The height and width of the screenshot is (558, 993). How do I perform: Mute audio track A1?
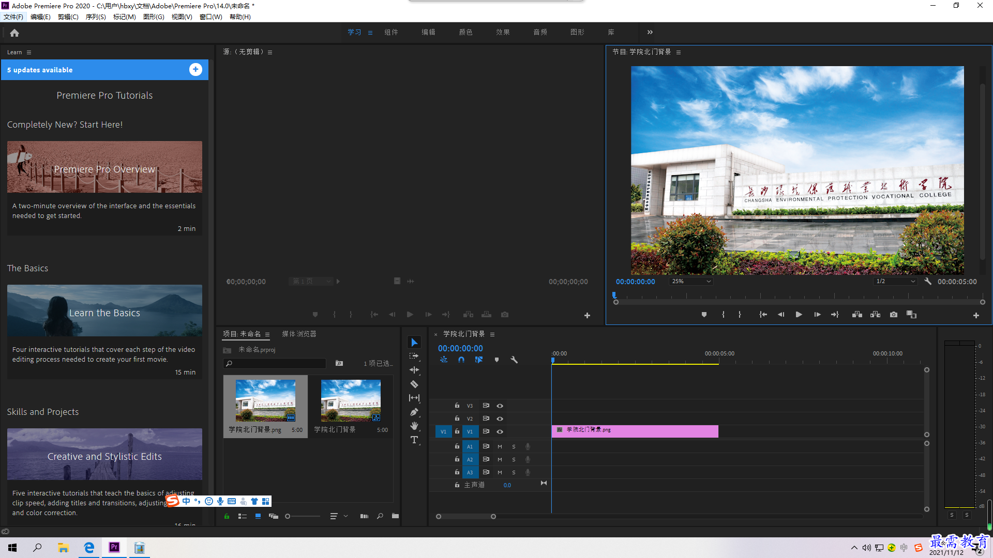coord(500,446)
